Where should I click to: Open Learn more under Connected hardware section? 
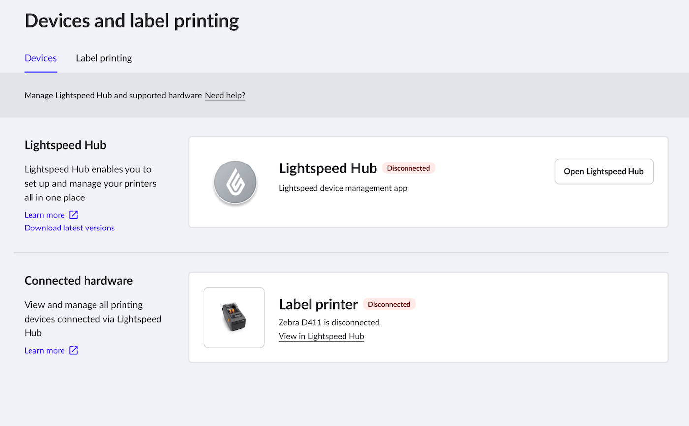[45, 350]
